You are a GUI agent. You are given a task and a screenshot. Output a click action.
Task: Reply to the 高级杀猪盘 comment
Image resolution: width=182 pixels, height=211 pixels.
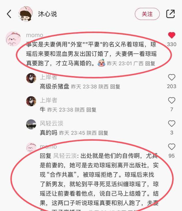[115, 87]
